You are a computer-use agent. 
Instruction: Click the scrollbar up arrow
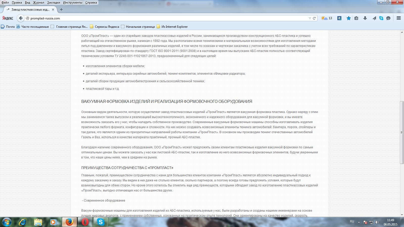tap(402, 32)
